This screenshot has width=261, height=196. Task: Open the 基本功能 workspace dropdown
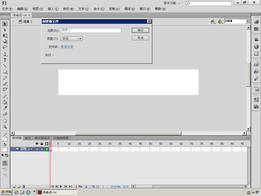tap(172, 3)
